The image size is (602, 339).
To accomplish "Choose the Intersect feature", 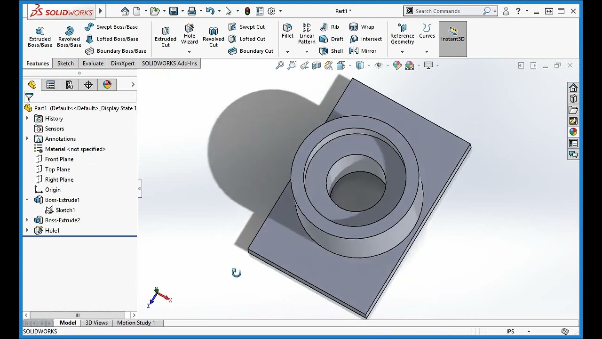I will coord(366,39).
